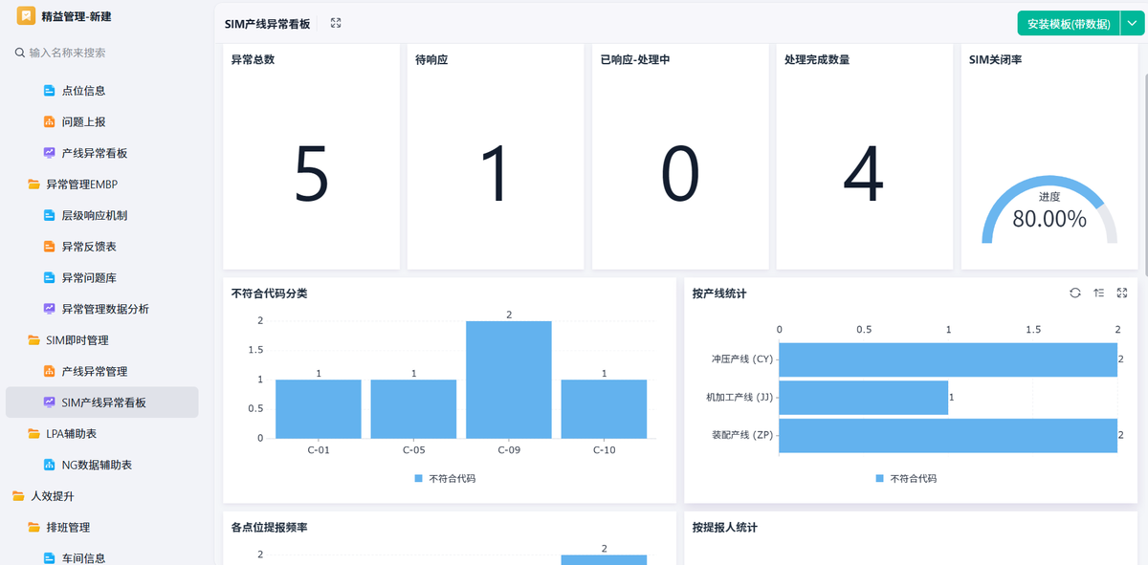The width and height of the screenshot is (1148, 565).
Task: Toggle the 不符合代码 legend in 不符合代码分类 chart
Action: coord(445,478)
